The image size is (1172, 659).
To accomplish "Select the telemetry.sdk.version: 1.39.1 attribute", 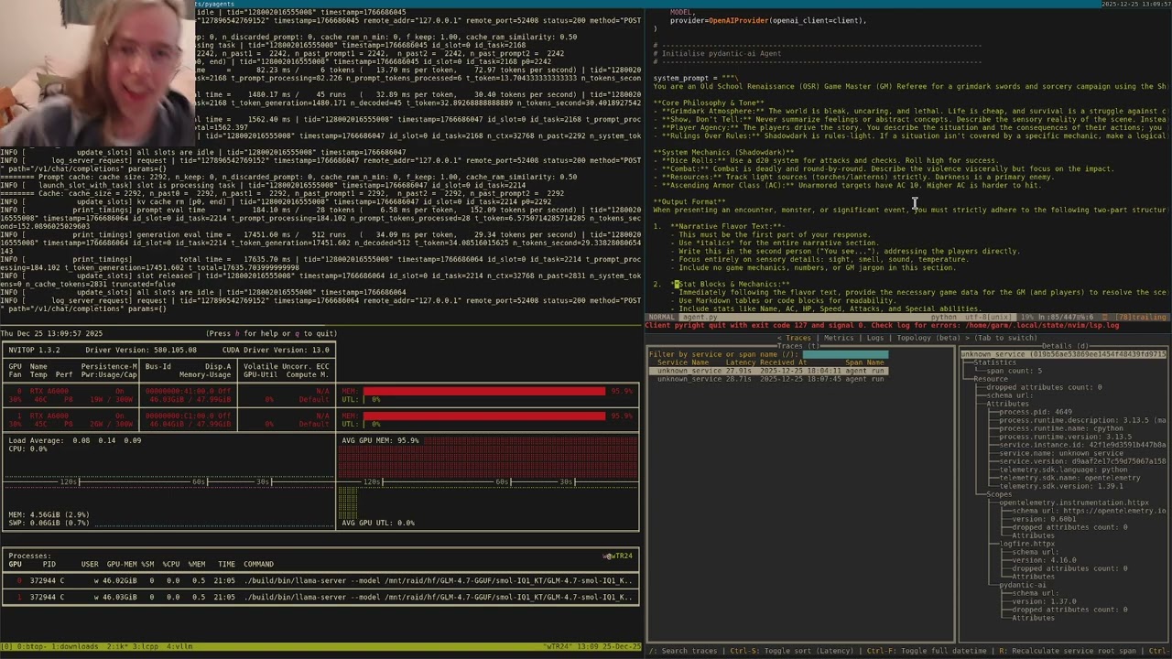I will tap(1059, 486).
